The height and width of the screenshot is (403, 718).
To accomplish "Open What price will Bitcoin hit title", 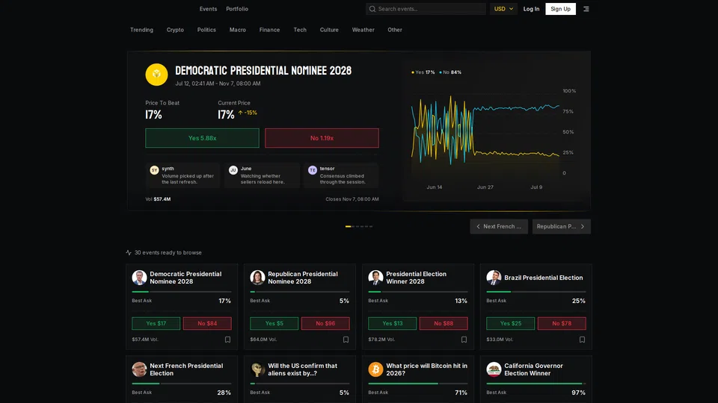I will coord(427,369).
